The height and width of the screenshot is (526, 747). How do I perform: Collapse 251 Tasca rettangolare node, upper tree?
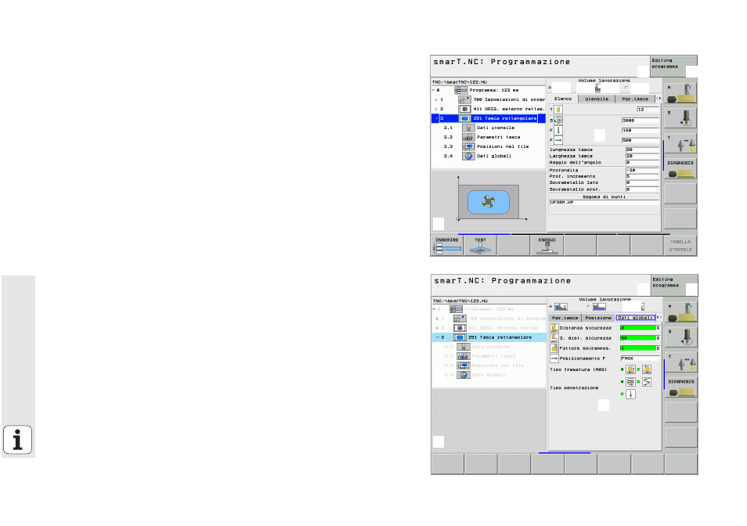437,118
